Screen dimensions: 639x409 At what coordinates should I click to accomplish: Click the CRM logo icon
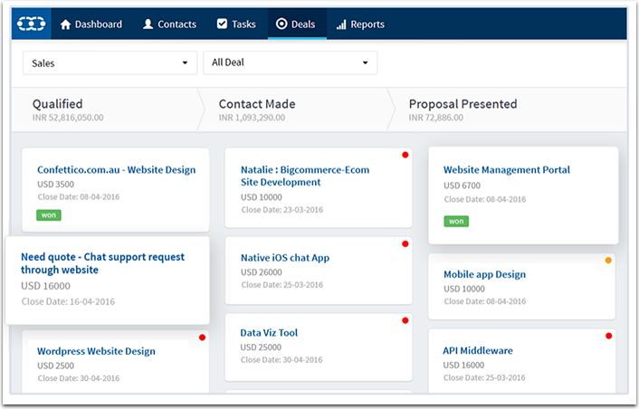31,24
